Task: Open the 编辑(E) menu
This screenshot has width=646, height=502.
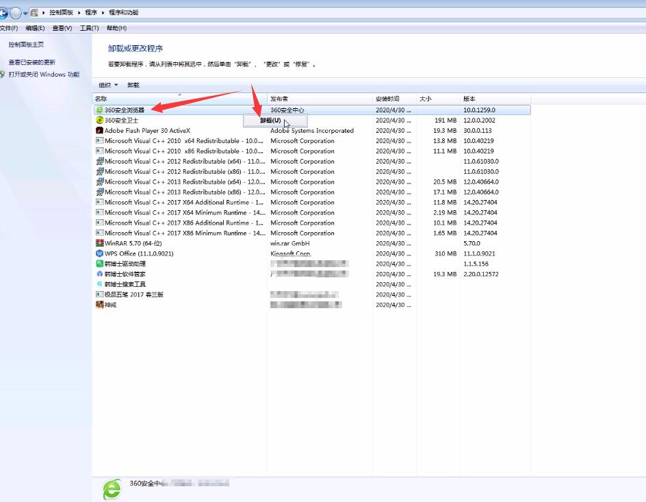Action: click(x=35, y=28)
